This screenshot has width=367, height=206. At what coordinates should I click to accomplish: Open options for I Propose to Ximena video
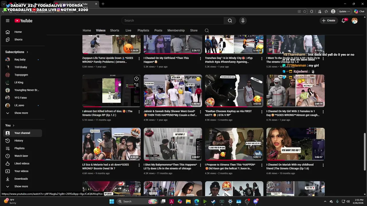point(262,165)
